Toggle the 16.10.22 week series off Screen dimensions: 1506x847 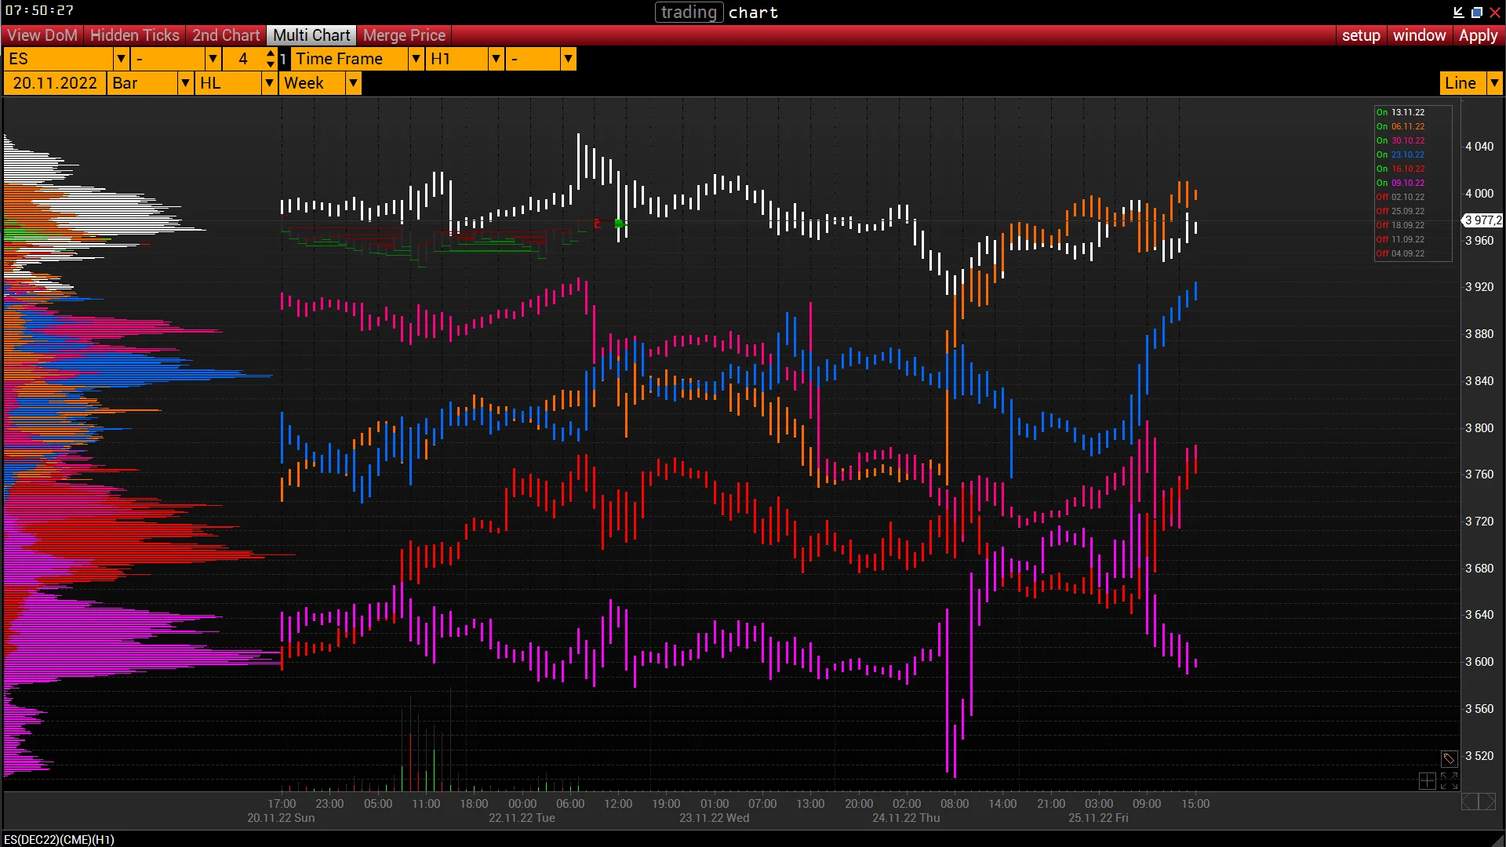coord(1400,169)
